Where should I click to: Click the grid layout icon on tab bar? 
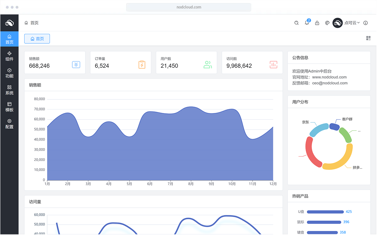[368, 38]
